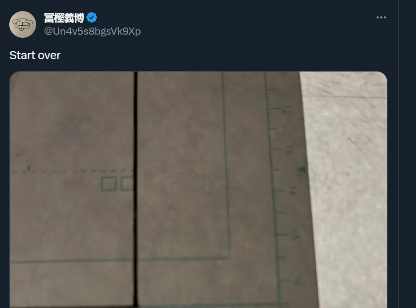
Task: Click the timeline column's right border line
Action: pyautogui.click(x=399, y=154)
